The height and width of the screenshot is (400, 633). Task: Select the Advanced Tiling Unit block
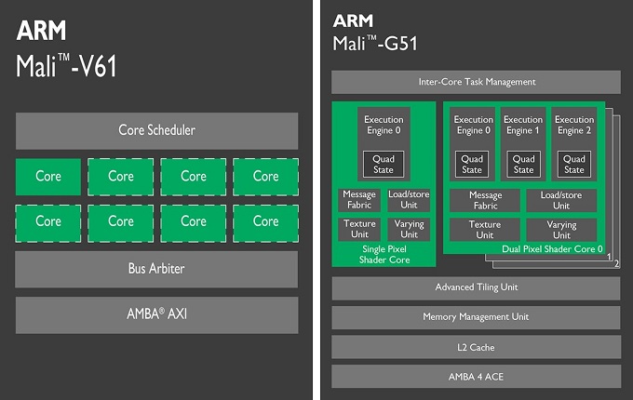pos(476,287)
